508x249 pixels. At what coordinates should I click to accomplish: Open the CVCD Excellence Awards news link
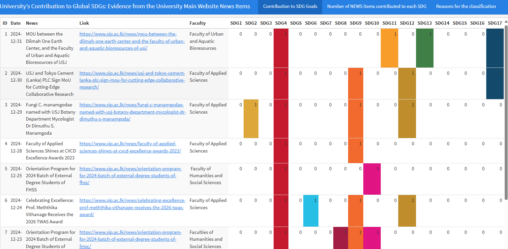tap(130, 147)
